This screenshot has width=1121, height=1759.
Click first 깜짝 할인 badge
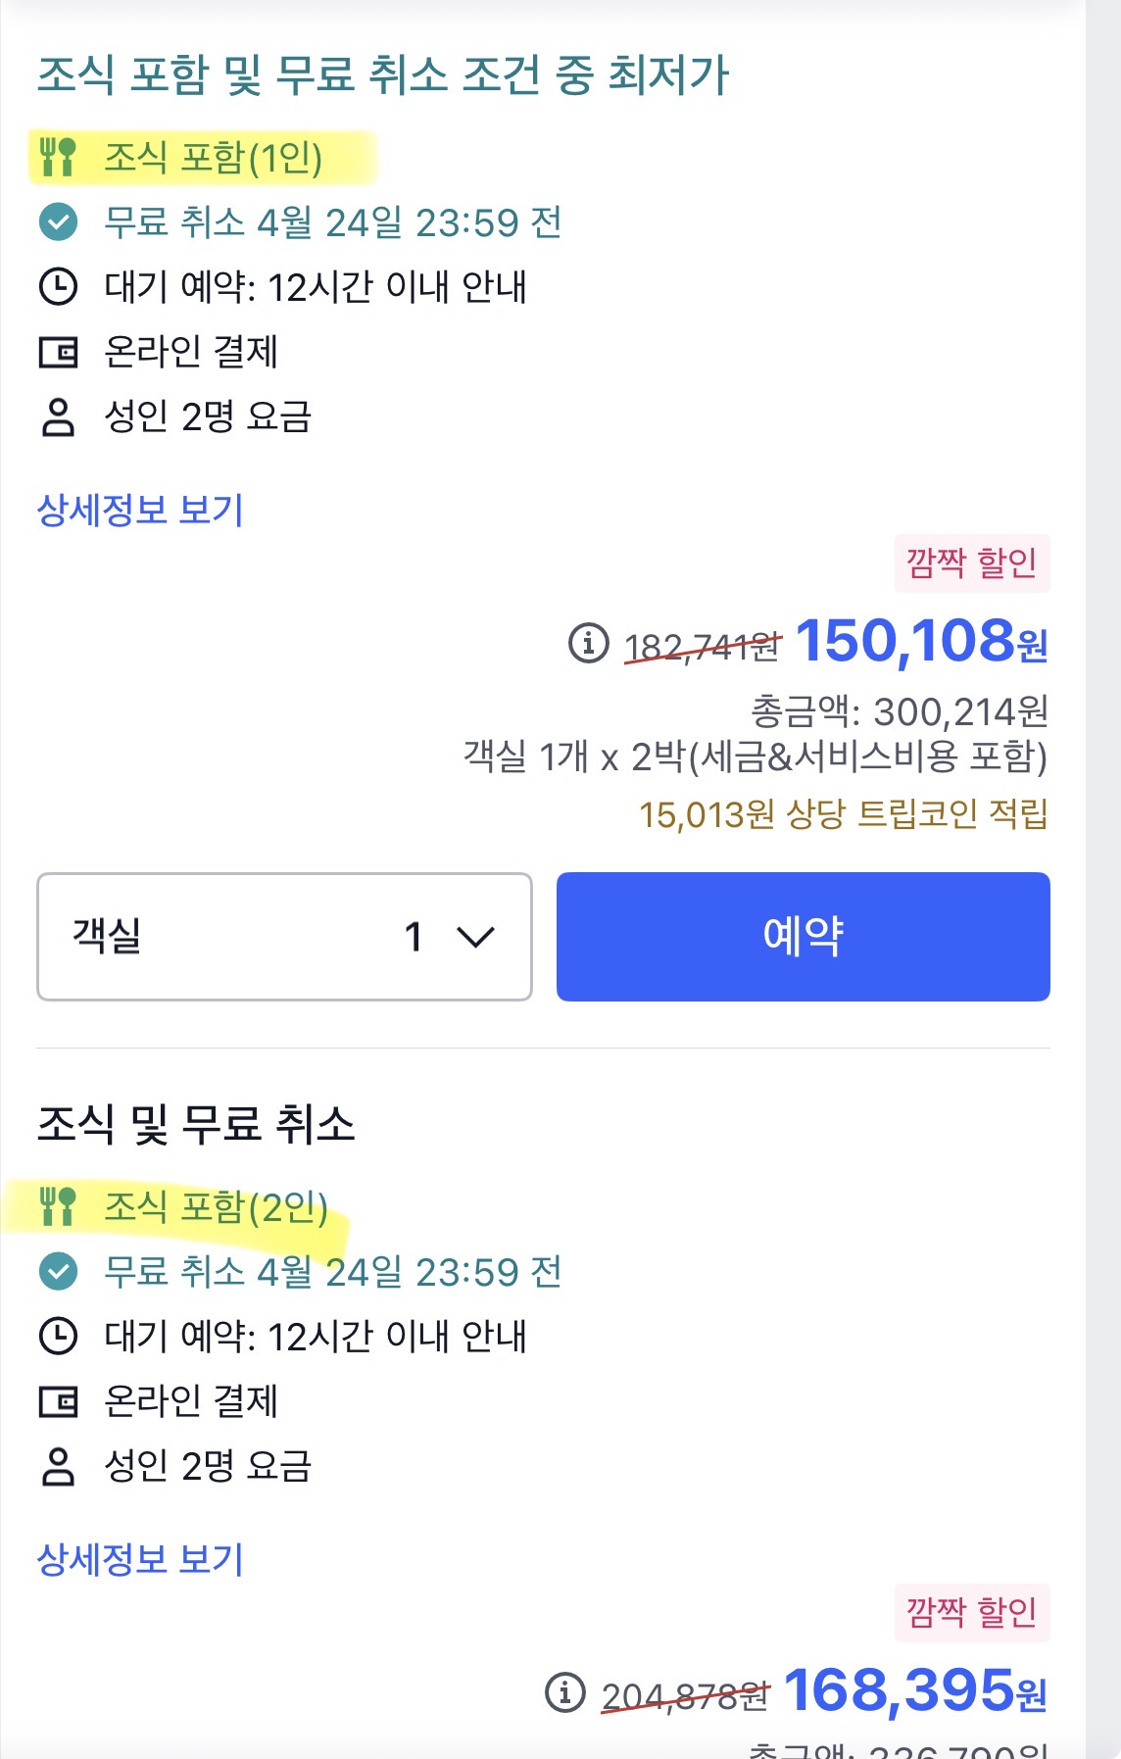971,563
